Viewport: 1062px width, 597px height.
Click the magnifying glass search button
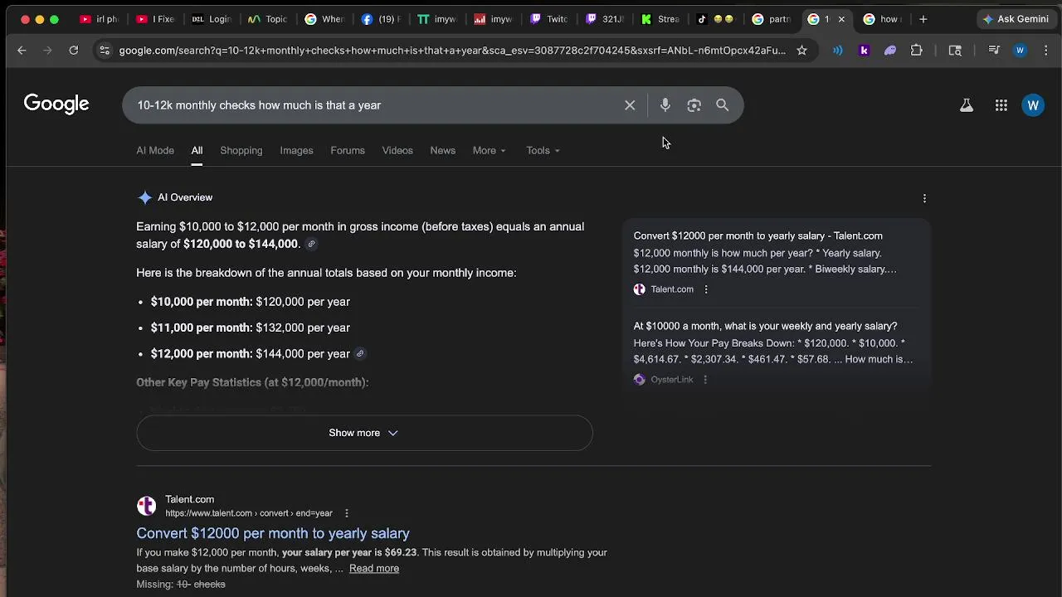pyautogui.click(x=723, y=105)
